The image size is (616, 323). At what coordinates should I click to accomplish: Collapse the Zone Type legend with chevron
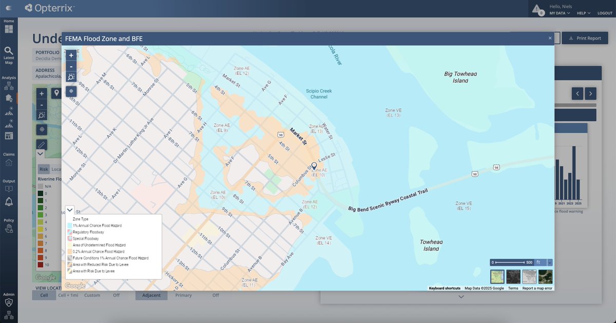pos(70,210)
